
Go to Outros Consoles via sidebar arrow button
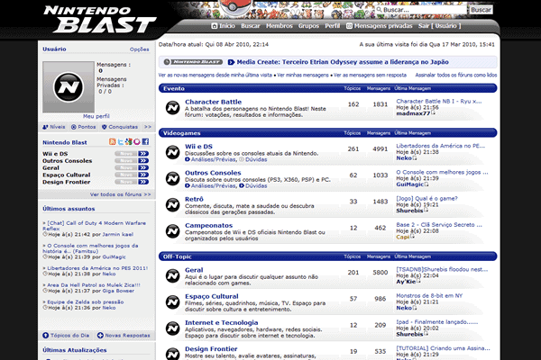click(143, 160)
